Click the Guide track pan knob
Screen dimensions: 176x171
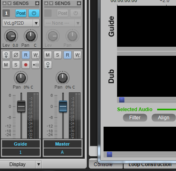pyautogui.click(x=21, y=78)
